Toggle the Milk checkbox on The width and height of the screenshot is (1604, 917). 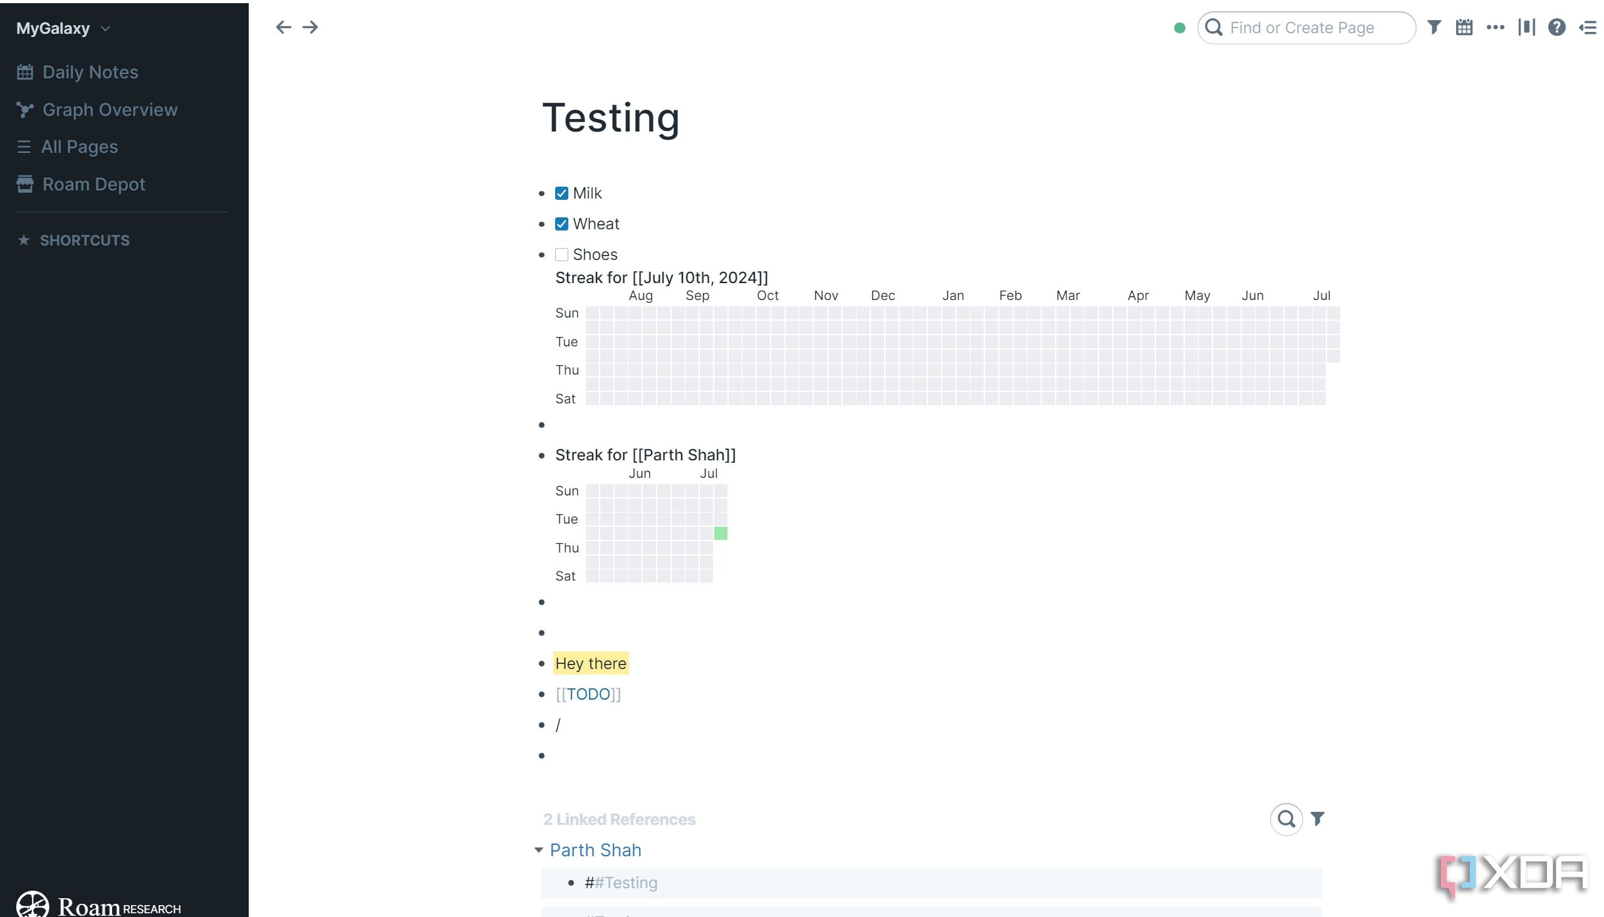561,194
